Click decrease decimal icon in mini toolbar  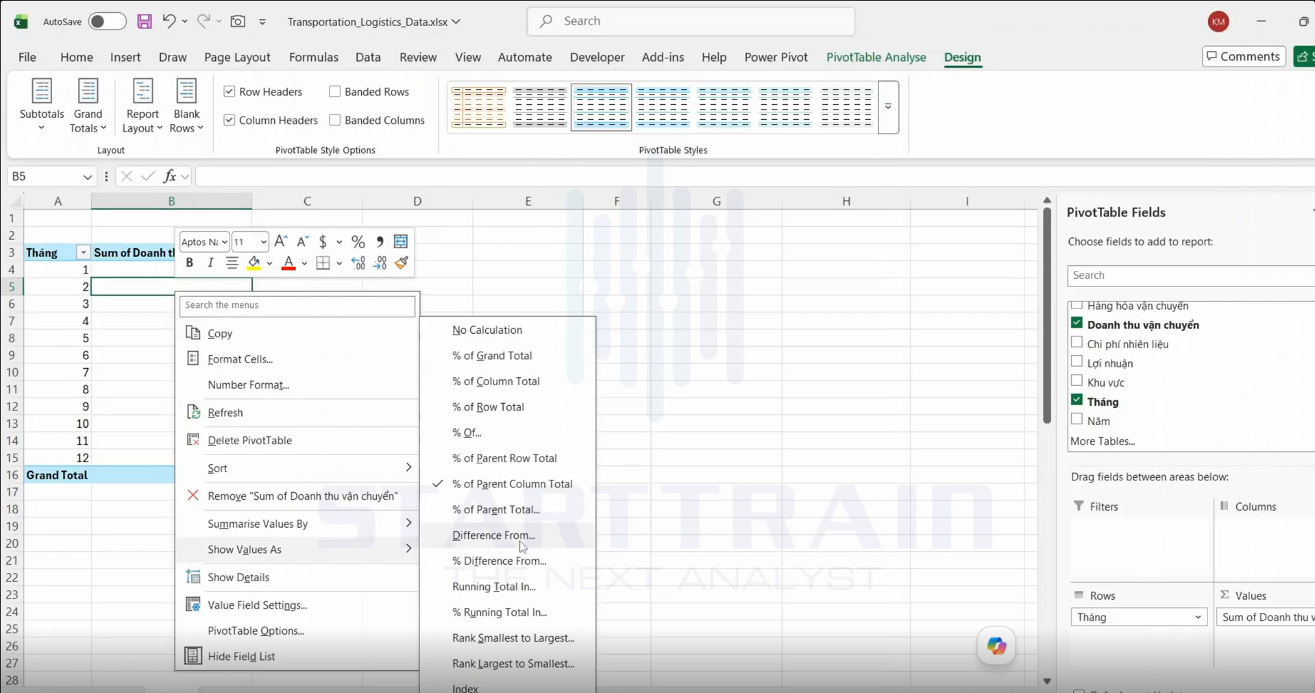point(380,263)
